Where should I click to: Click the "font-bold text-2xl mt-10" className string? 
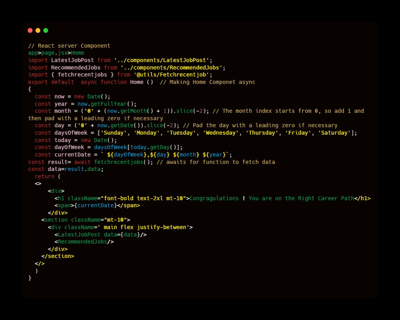(143, 199)
